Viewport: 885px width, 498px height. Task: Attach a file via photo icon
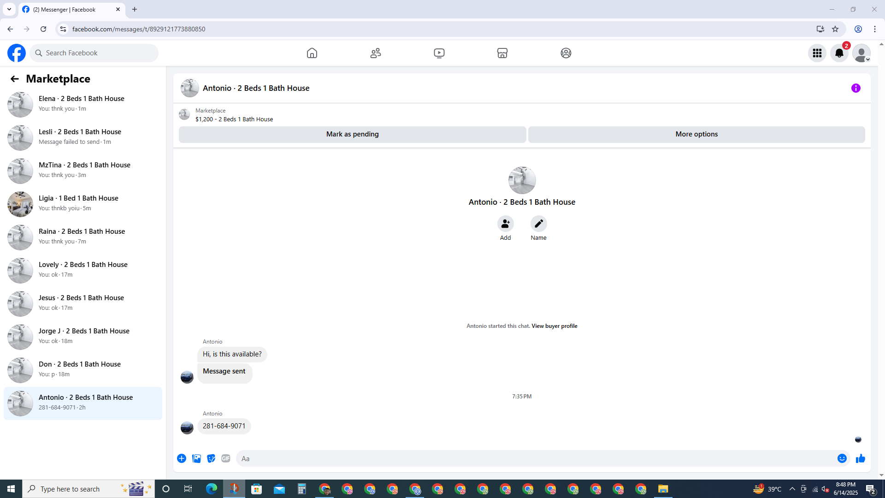coord(196,458)
